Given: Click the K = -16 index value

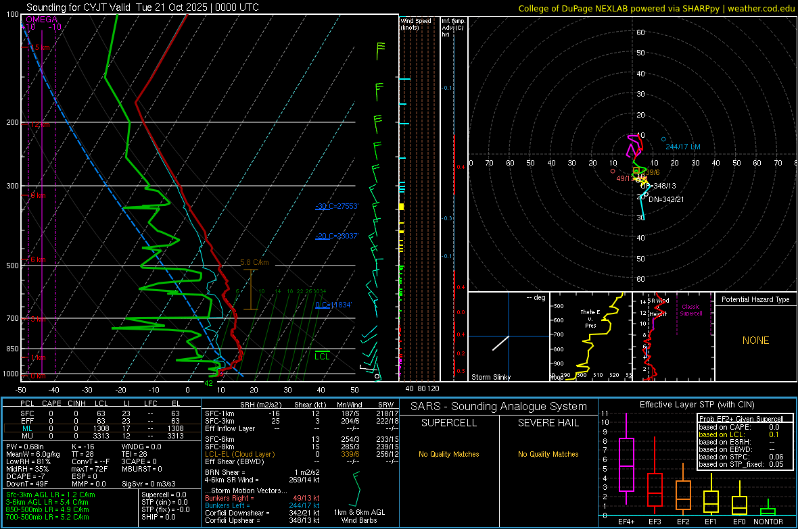Looking at the screenshot, I should pyautogui.click(x=83, y=447).
